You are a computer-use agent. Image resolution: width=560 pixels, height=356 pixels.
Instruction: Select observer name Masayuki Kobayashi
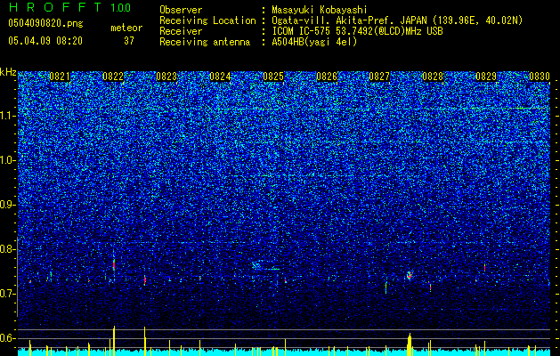[x=320, y=10]
